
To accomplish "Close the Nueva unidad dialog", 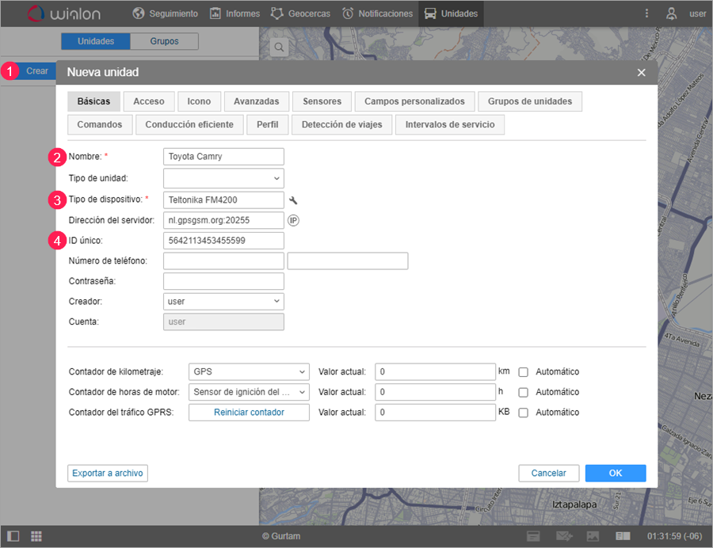I will pyautogui.click(x=641, y=72).
